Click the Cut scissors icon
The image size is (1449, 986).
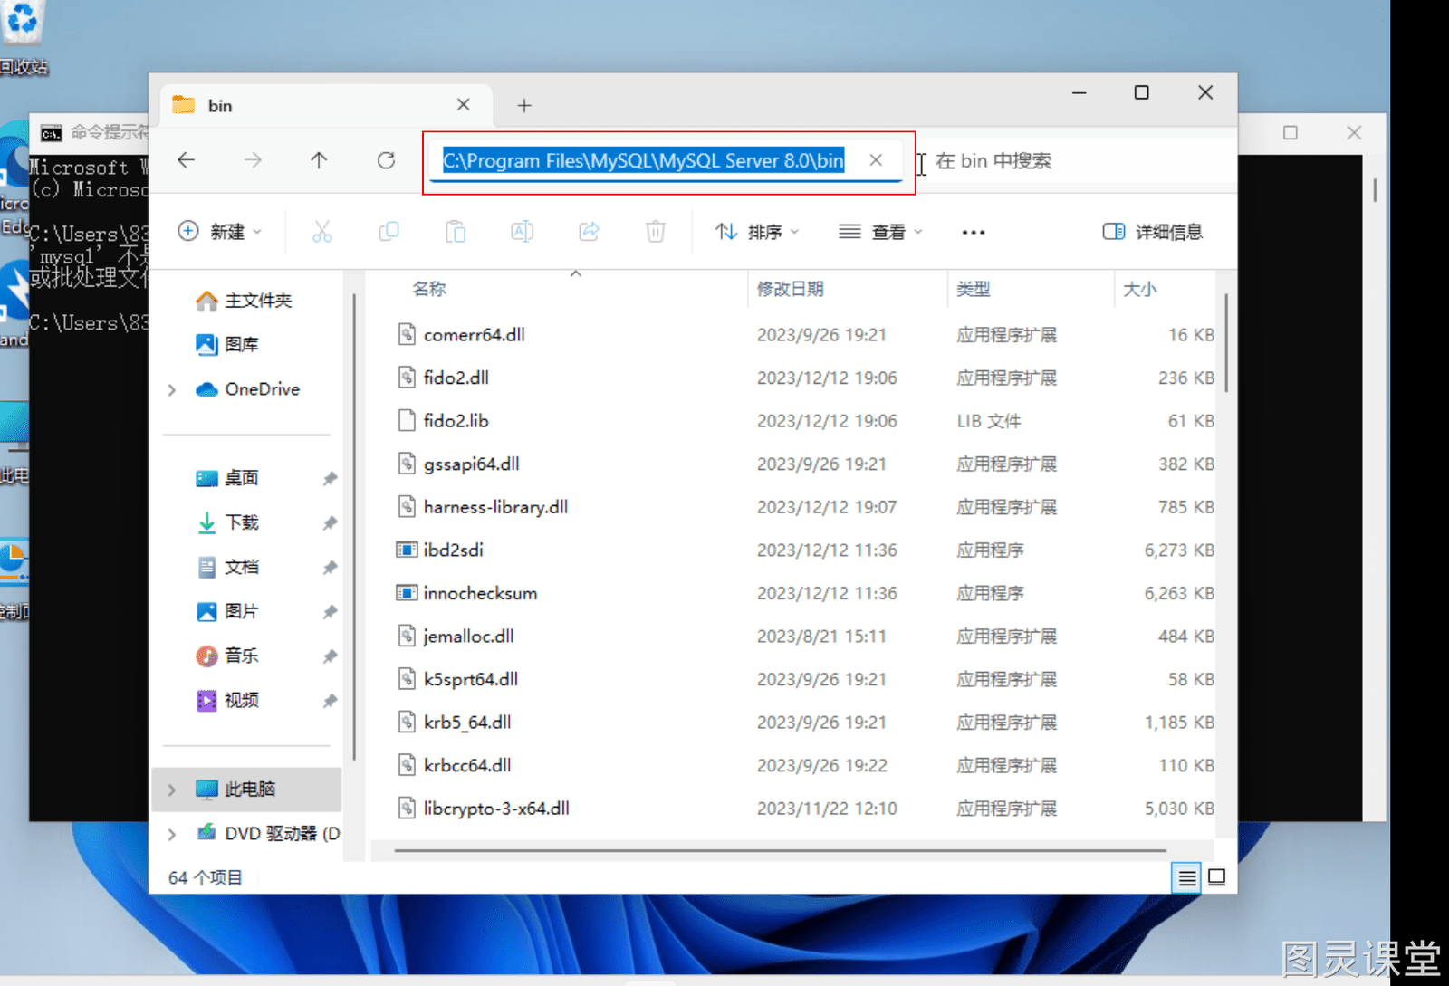tap(321, 232)
